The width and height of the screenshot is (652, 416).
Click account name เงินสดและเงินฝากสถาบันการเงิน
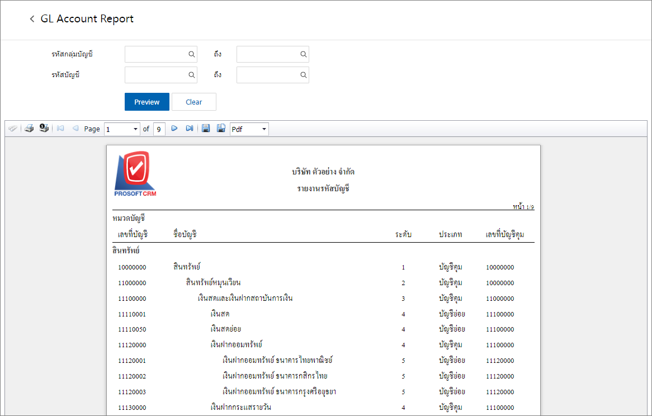click(245, 299)
